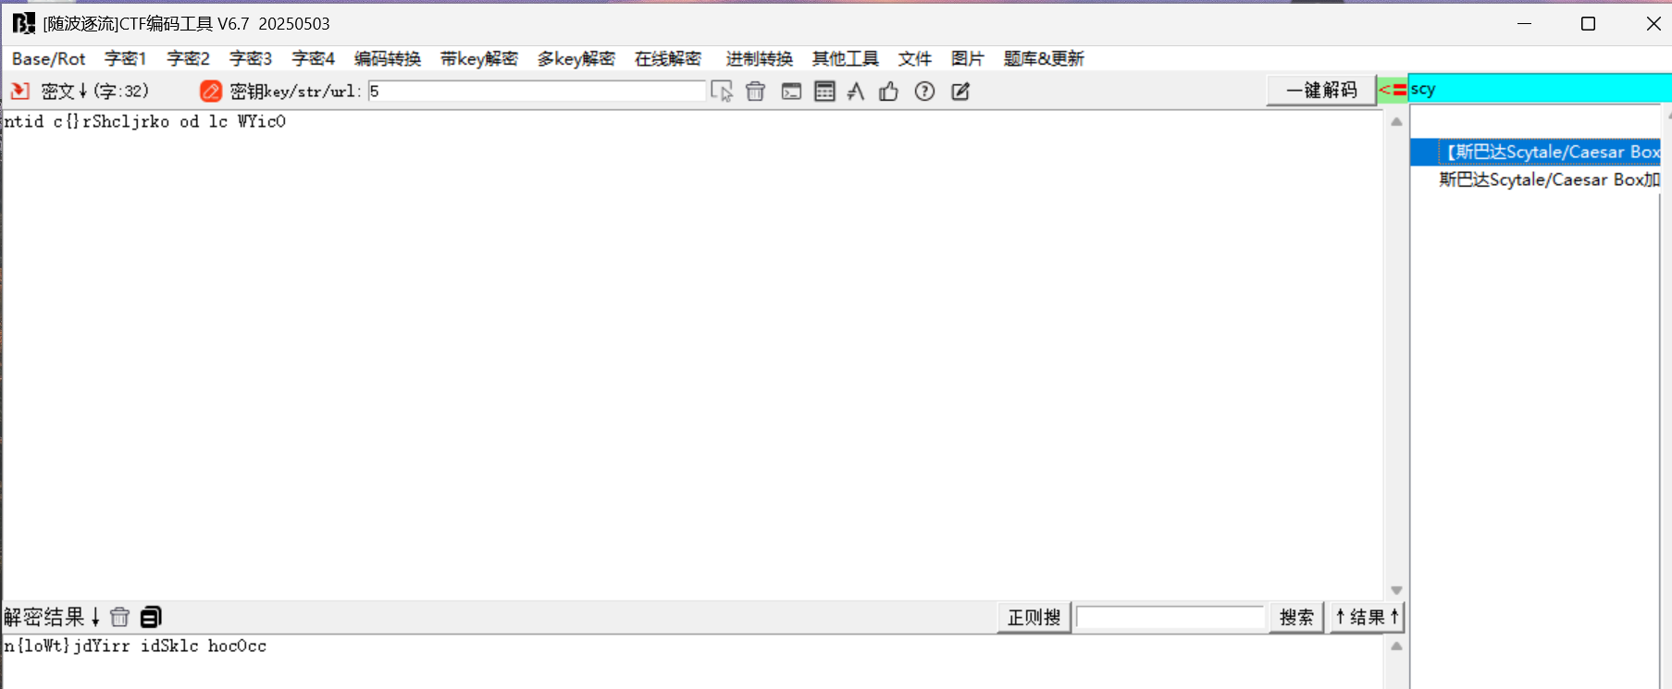Click the trash icon next to key field
The height and width of the screenshot is (689, 1672).
click(x=755, y=91)
